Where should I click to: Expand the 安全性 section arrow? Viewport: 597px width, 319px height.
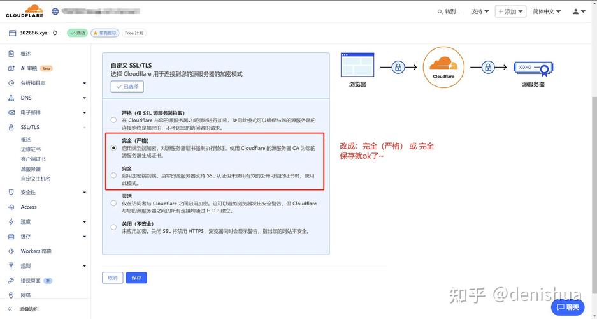coord(85,193)
